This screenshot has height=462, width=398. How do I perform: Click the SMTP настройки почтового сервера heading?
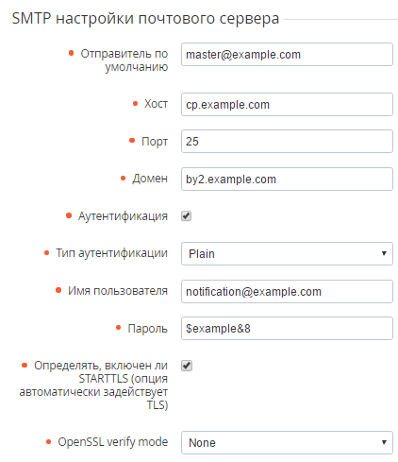tap(145, 18)
